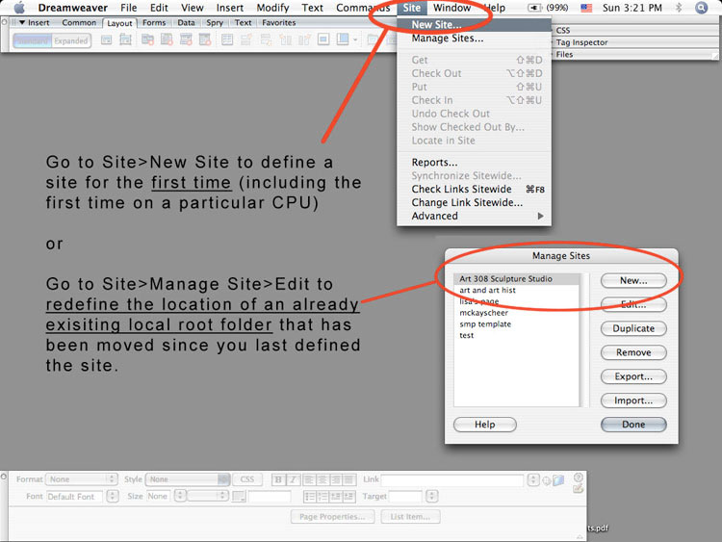Screen dimensions: 722x542
Task: Choose New Site from Site menu
Action: [x=475, y=25]
